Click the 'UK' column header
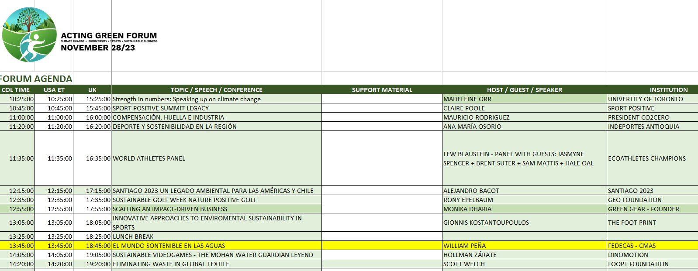This screenshot has height=271, width=698. point(92,90)
